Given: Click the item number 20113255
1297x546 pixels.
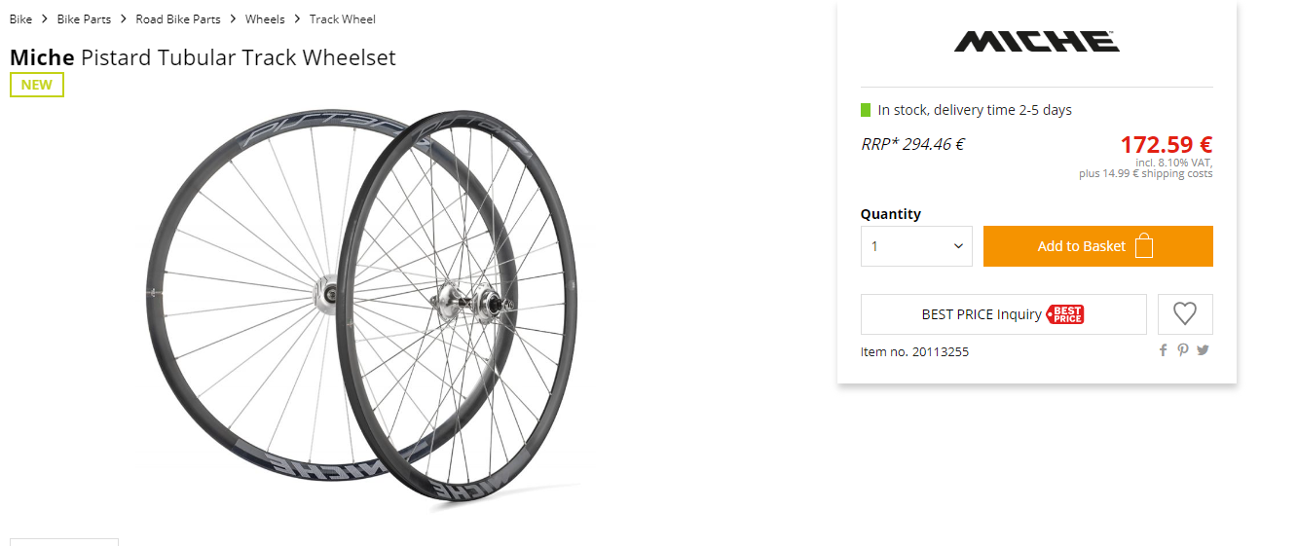Looking at the screenshot, I should point(914,351).
